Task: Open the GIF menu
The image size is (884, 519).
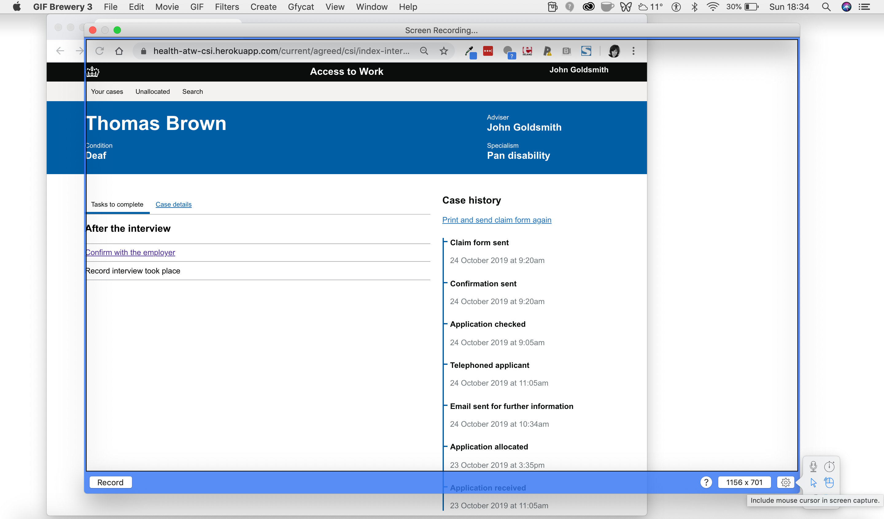Action: tap(197, 7)
